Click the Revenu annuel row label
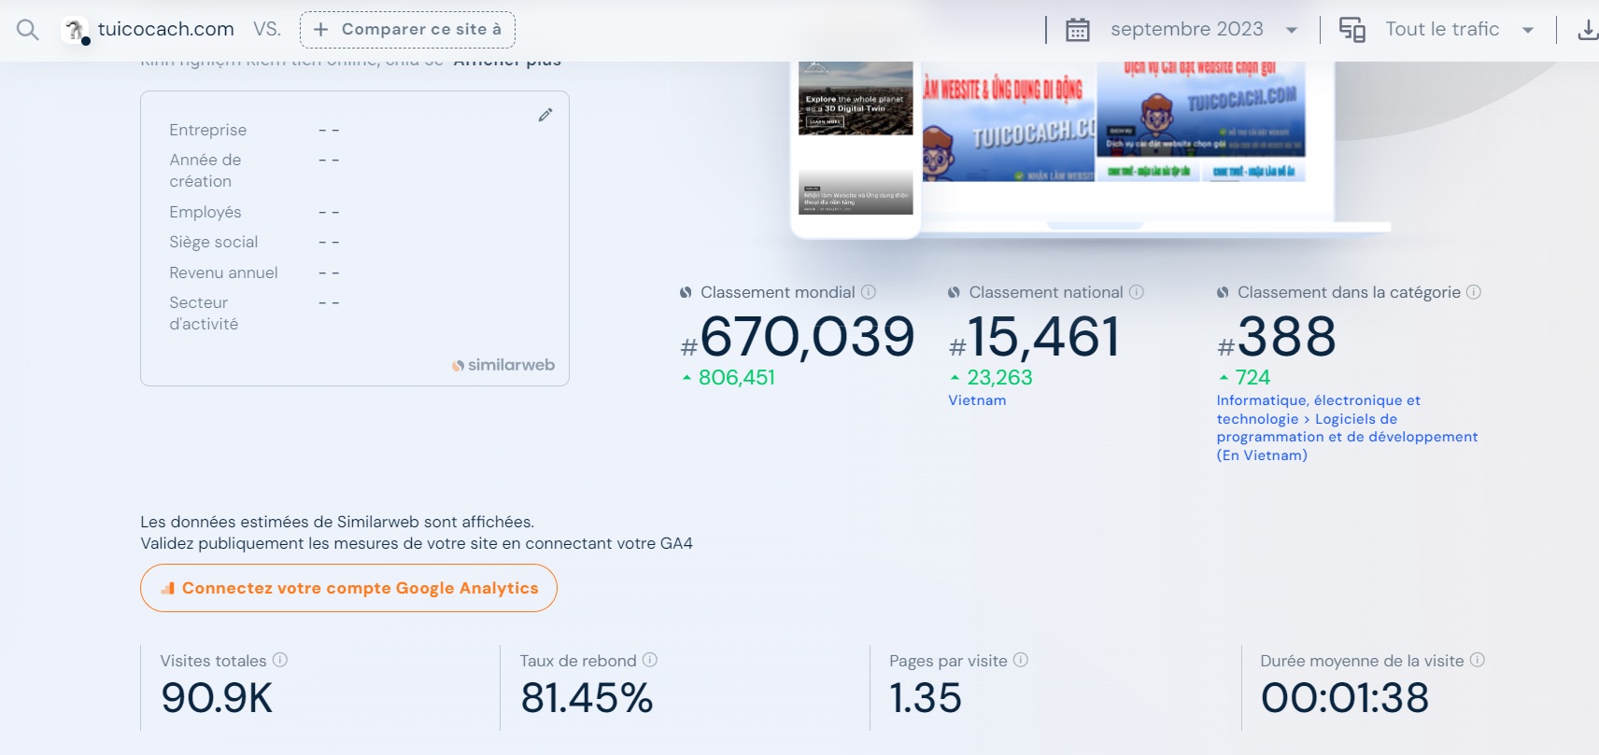The width and height of the screenshot is (1599, 755). (x=223, y=273)
